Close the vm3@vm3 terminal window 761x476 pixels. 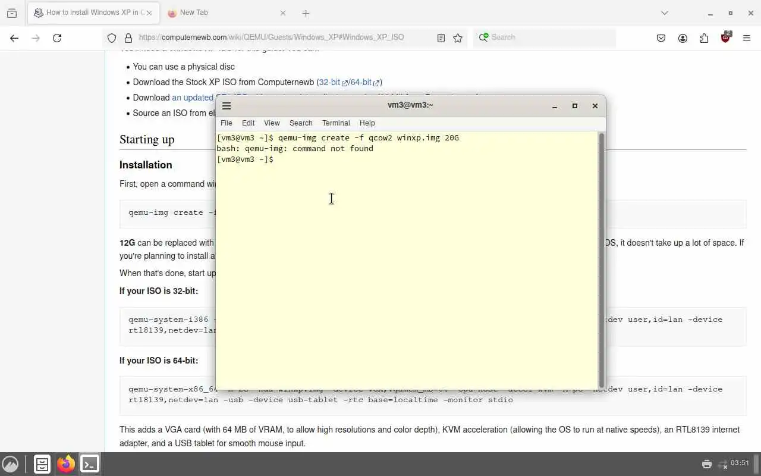595,106
